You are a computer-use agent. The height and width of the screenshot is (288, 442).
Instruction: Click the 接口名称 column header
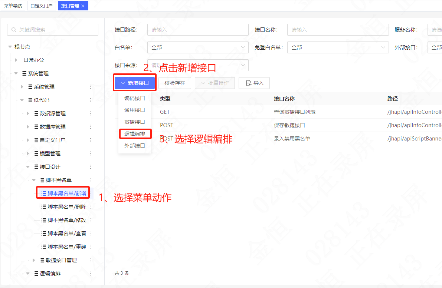(284, 99)
